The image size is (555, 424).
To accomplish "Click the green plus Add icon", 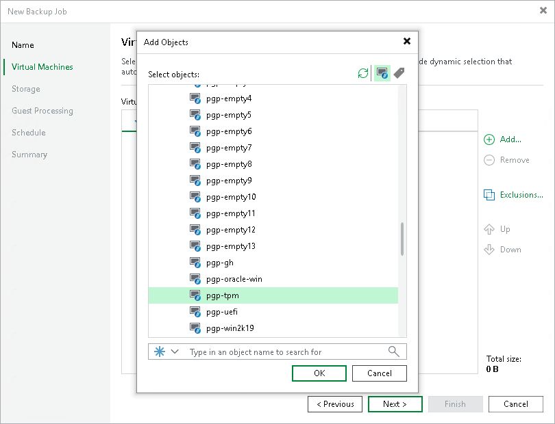I will [489, 140].
